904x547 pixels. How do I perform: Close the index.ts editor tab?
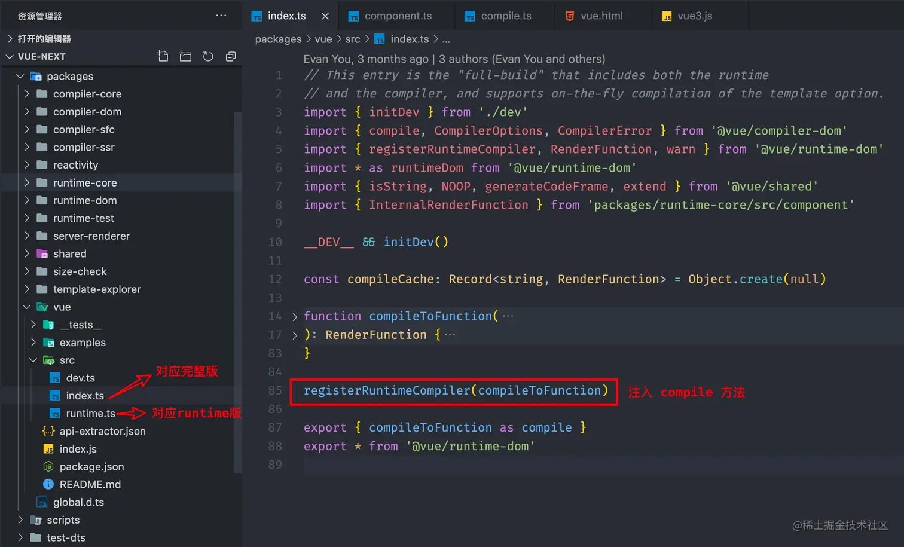[325, 16]
